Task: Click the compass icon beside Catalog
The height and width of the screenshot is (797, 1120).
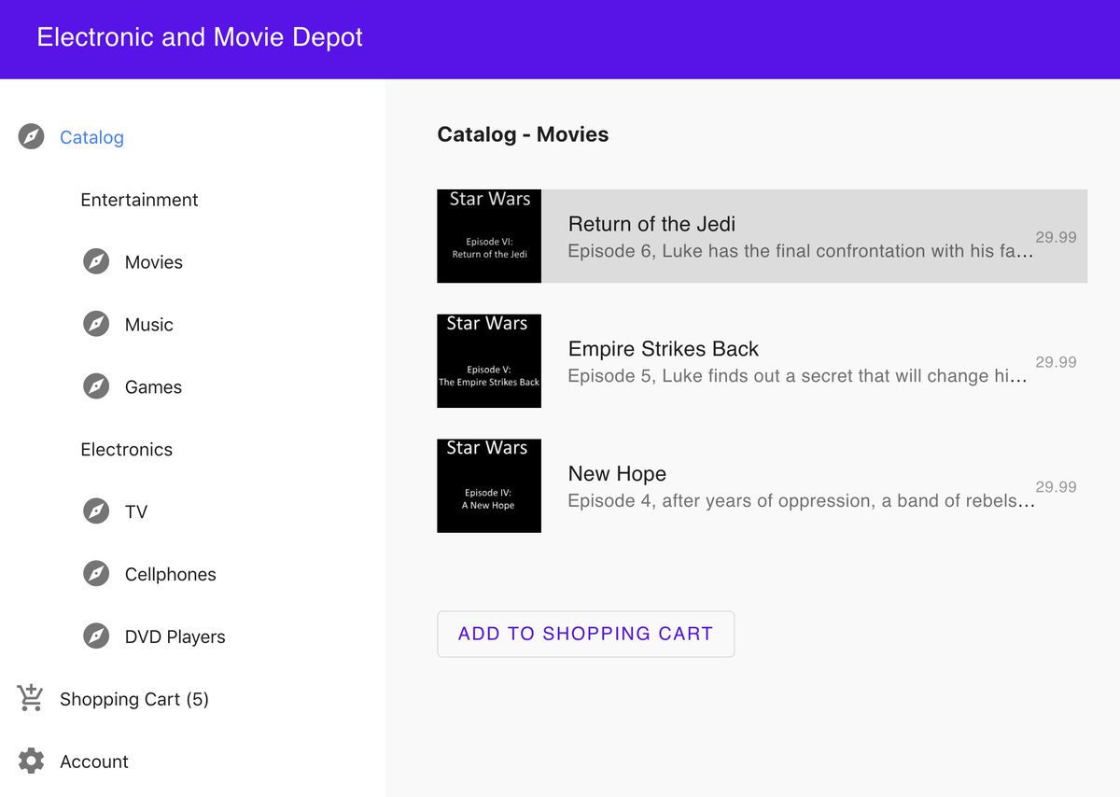Action: (x=31, y=137)
